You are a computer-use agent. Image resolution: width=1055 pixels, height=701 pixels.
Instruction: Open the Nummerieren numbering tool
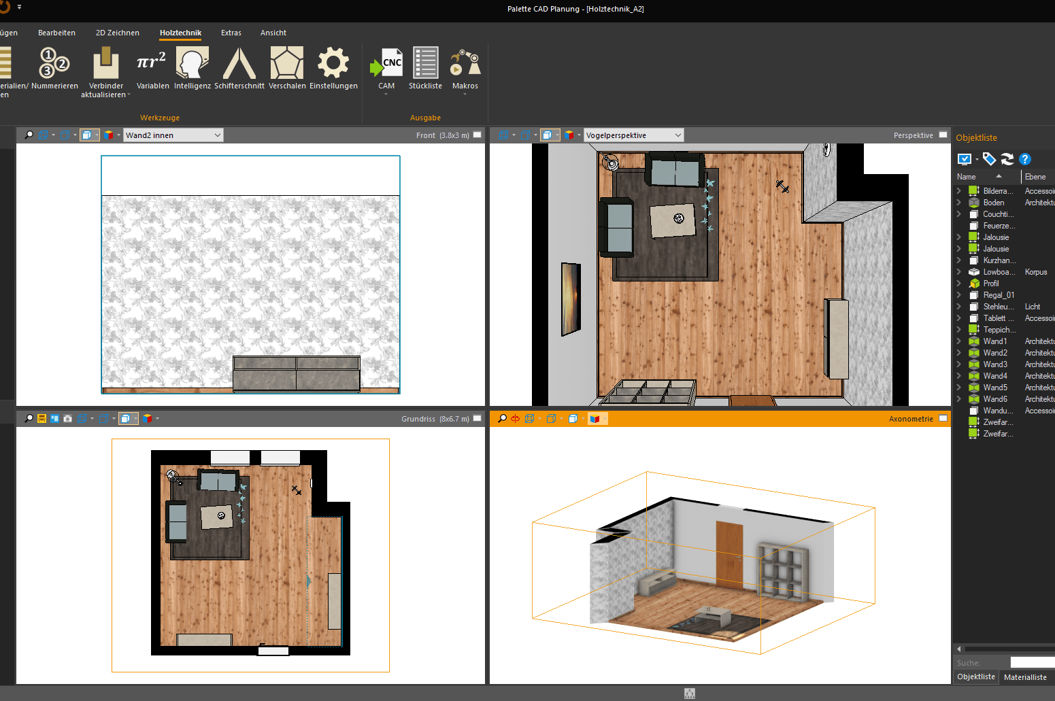(54, 67)
